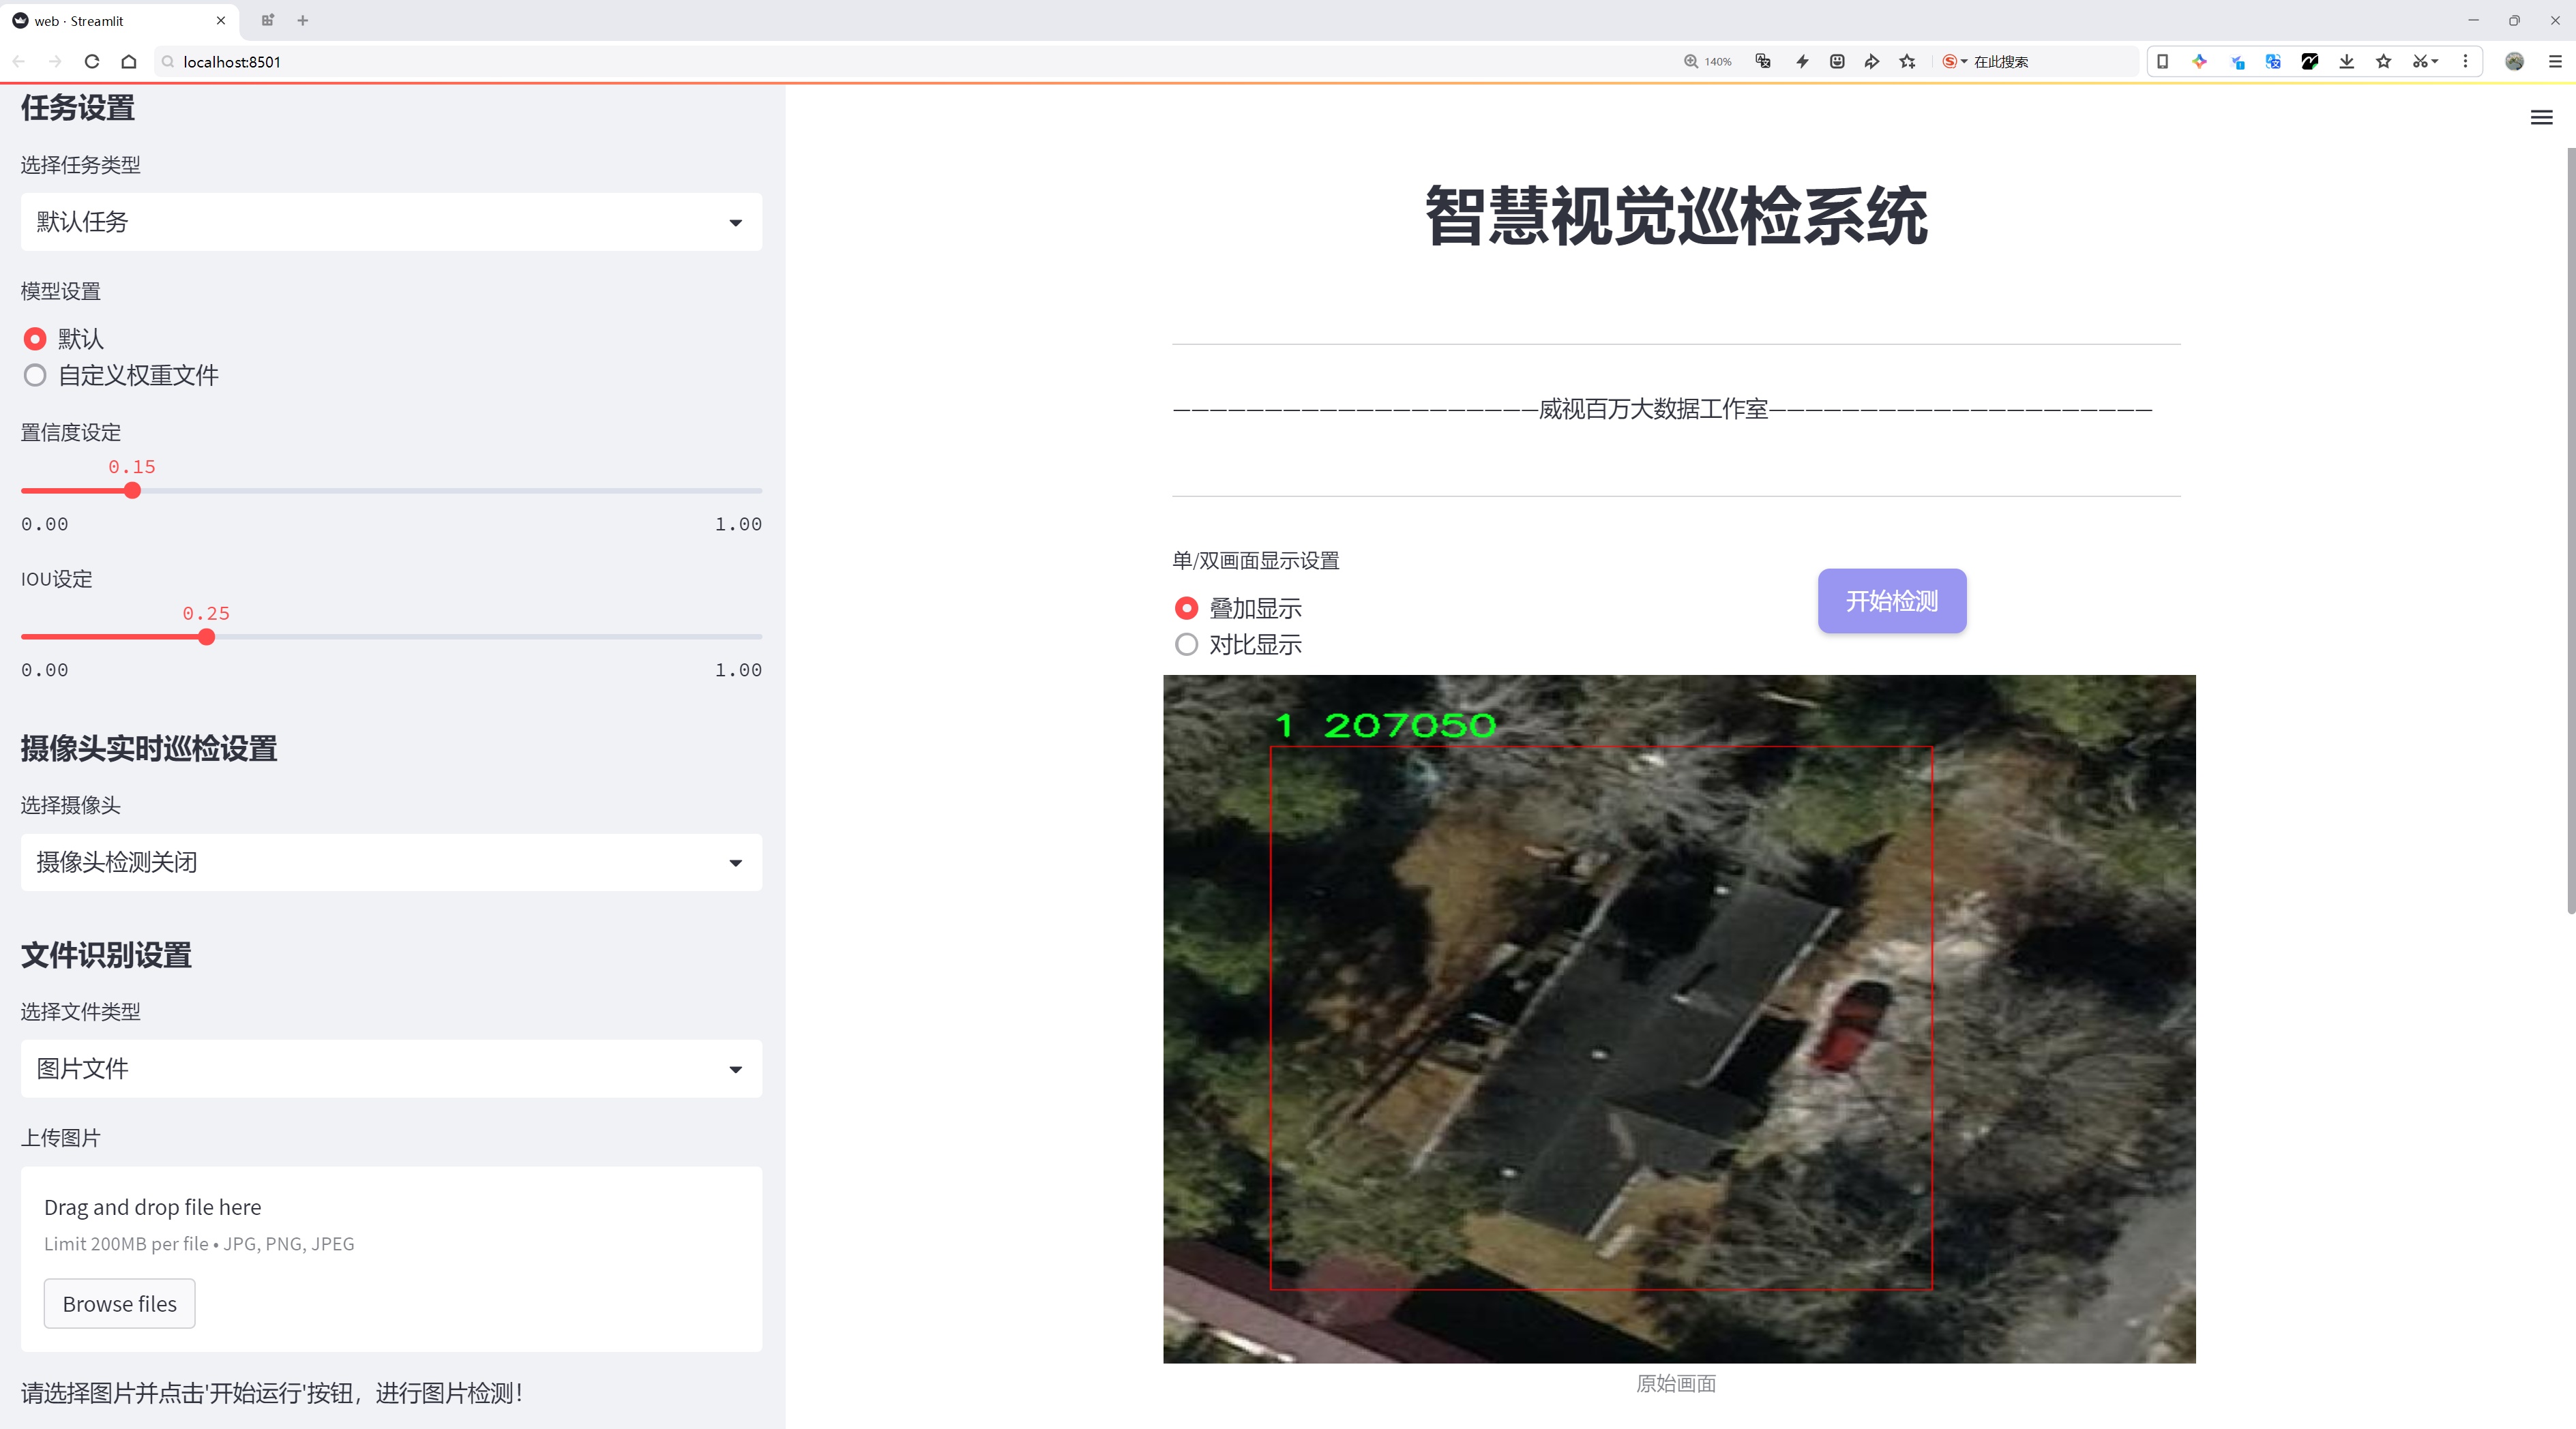This screenshot has width=2576, height=1429.
Task: Click the downloads arrow icon
Action: (x=2346, y=62)
